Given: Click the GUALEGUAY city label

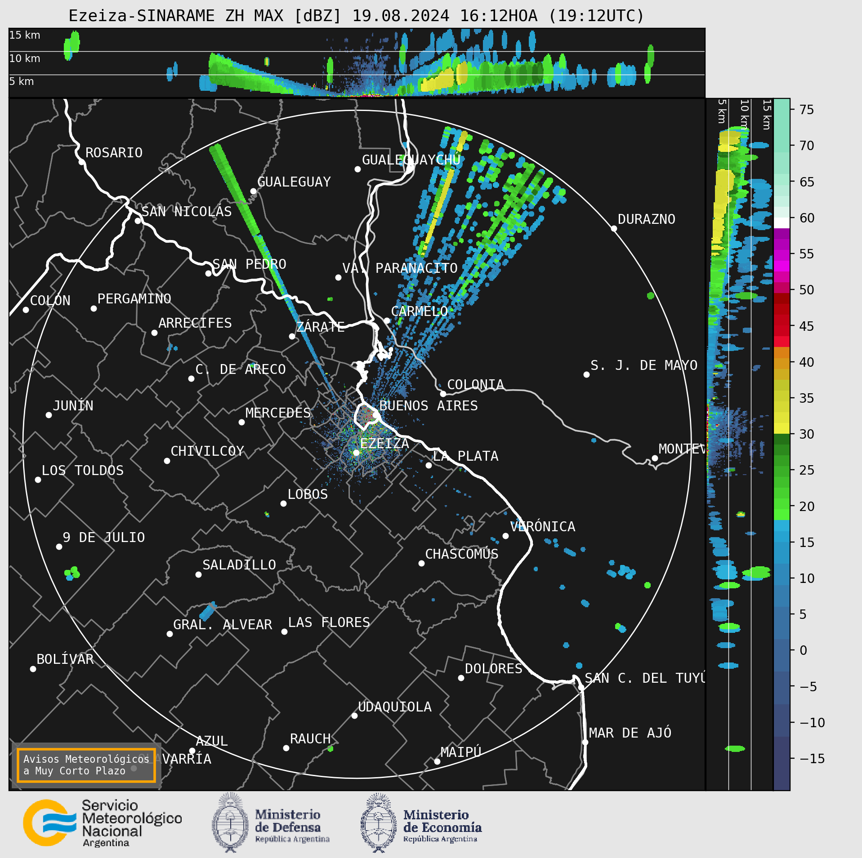Looking at the screenshot, I should pos(294,182).
